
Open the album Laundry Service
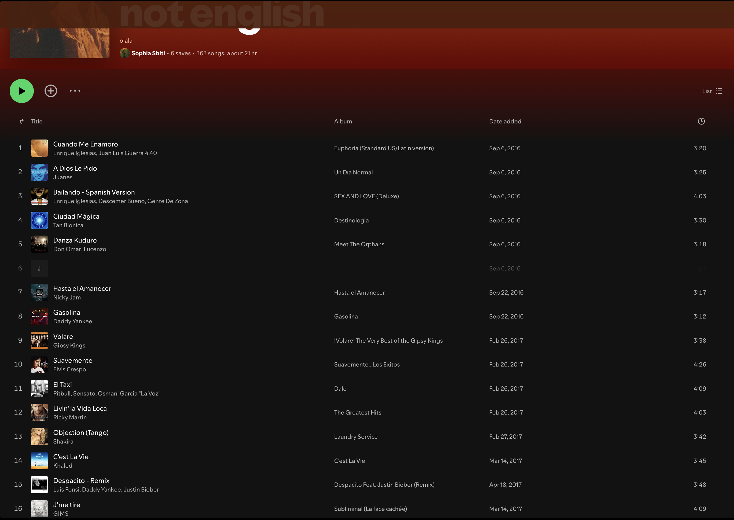click(x=355, y=437)
